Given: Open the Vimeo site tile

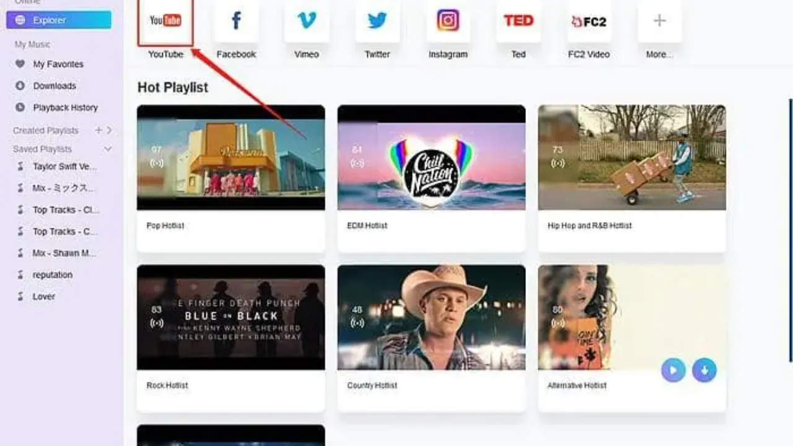Looking at the screenshot, I should click(307, 21).
